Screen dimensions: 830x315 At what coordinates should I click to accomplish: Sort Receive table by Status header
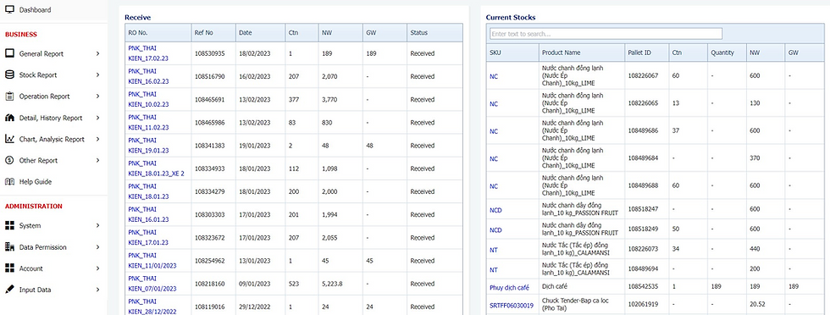coord(434,32)
